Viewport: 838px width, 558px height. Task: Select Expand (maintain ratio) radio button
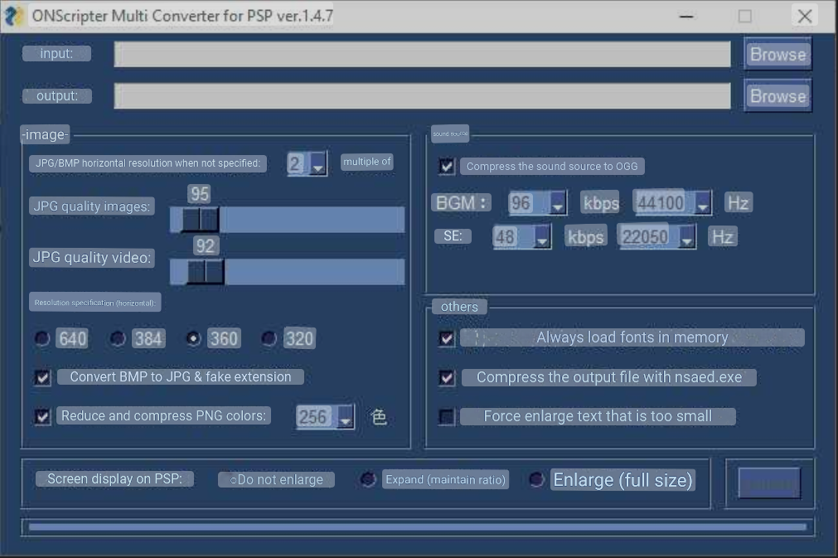(368, 479)
